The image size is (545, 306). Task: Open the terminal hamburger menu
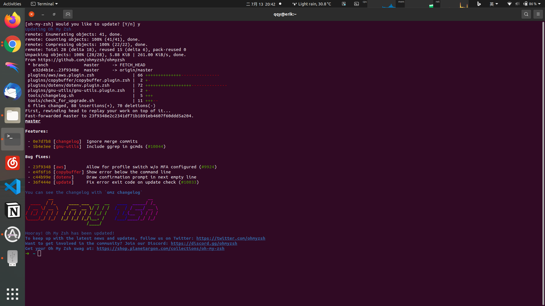pos(538,14)
